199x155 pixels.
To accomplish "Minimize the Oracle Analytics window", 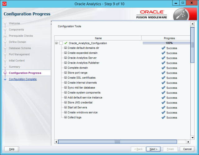I will pos(176,3).
